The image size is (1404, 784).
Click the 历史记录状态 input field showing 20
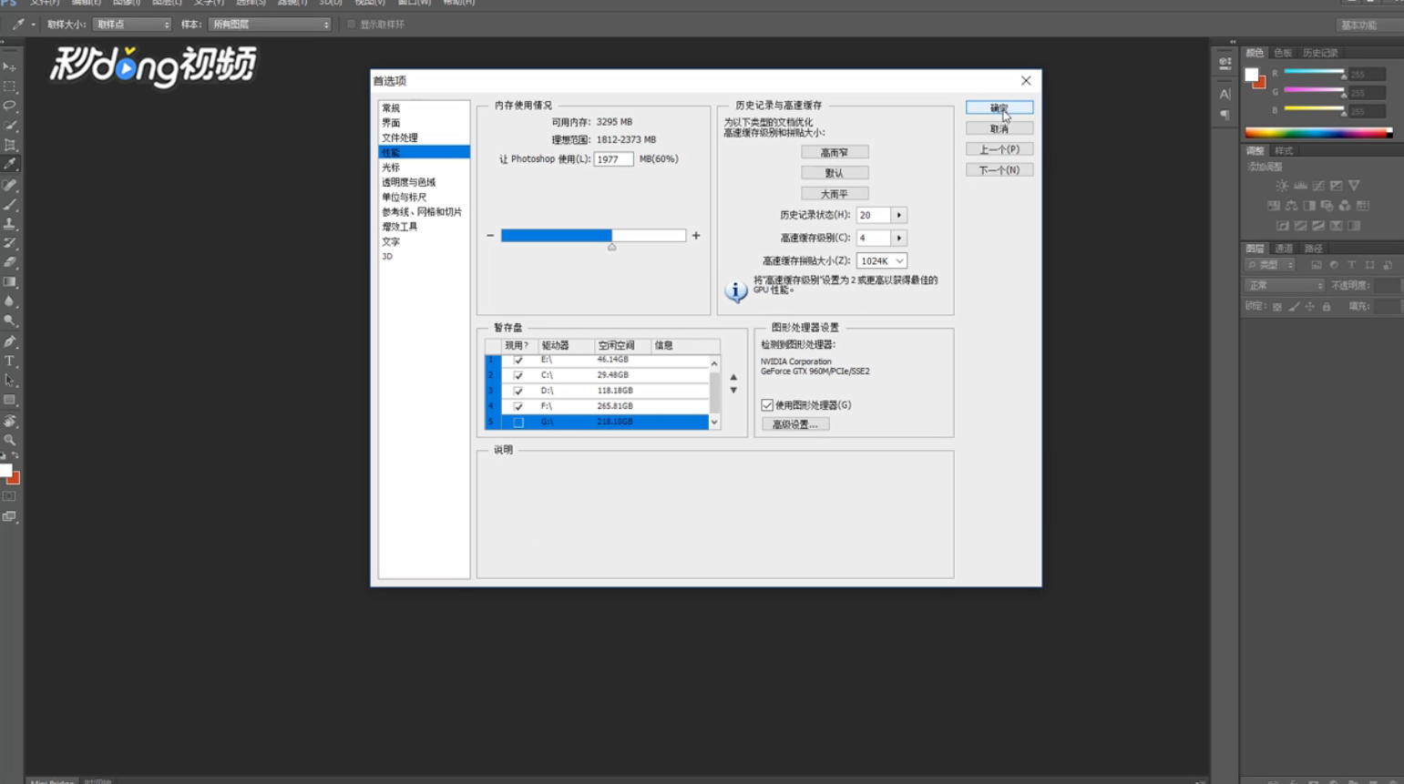874,215
